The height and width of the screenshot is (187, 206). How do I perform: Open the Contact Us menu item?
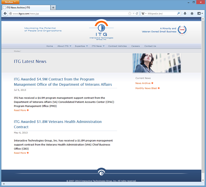(150, 46)
